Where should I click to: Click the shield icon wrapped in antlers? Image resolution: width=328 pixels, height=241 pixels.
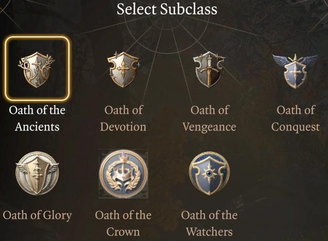click(x=37, y=69)
